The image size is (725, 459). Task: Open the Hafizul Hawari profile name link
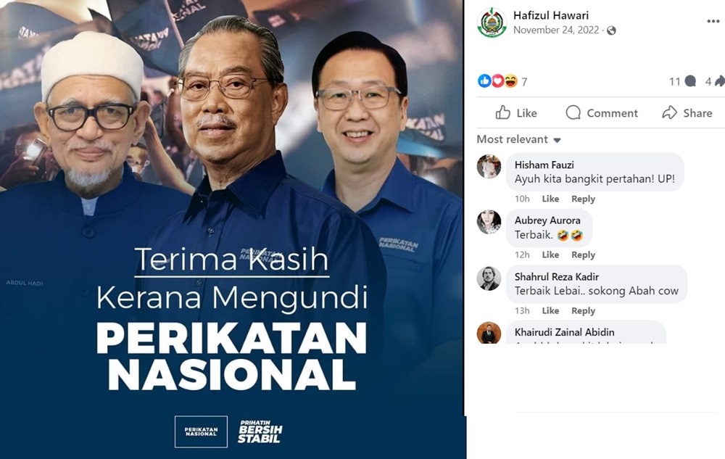pyautogui.click(x=551, y=15)
